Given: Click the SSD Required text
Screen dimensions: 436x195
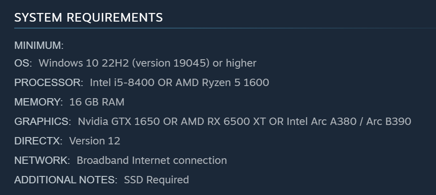Looking at the screenshot, I should pyautogui.click(x=156, y=180).
